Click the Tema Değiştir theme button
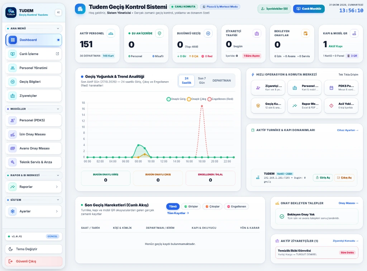The image size is (367, 271). (34, 249)
